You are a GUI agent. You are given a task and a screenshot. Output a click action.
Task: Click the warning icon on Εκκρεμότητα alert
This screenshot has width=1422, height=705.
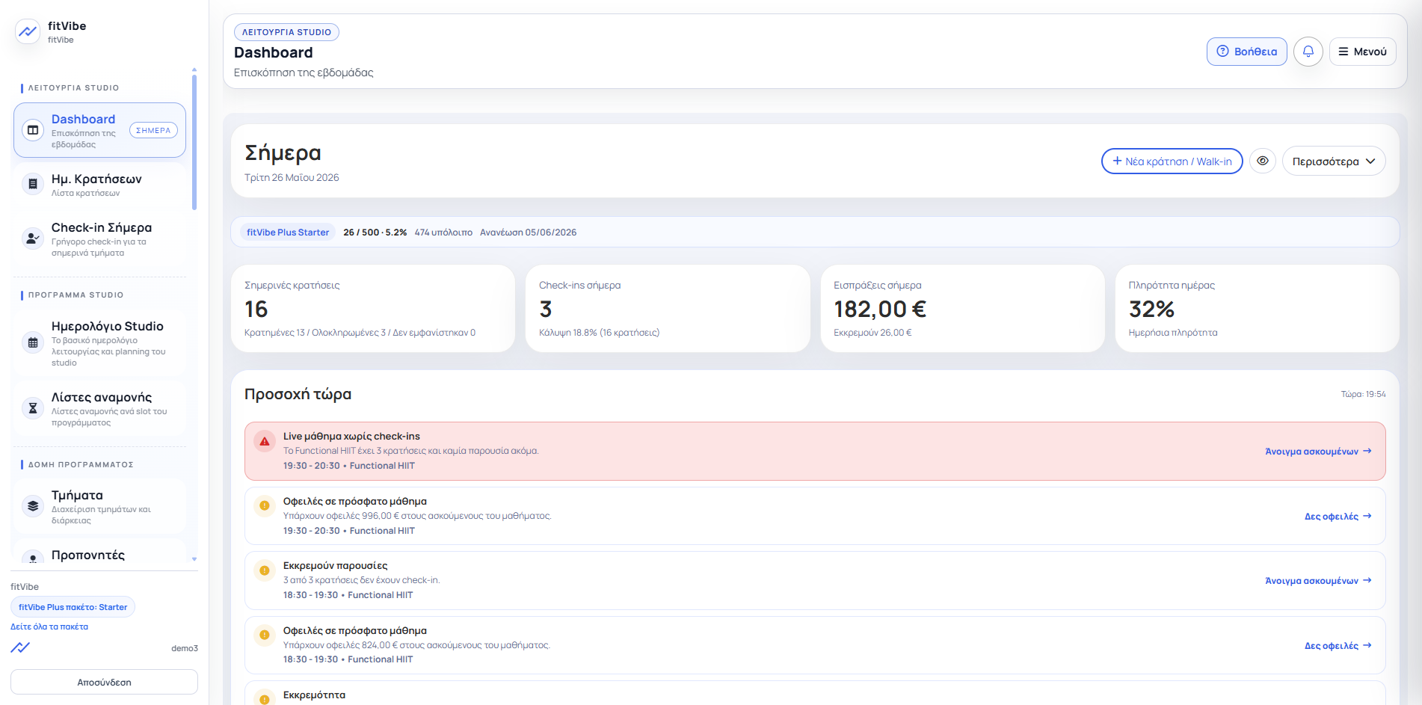265,698
